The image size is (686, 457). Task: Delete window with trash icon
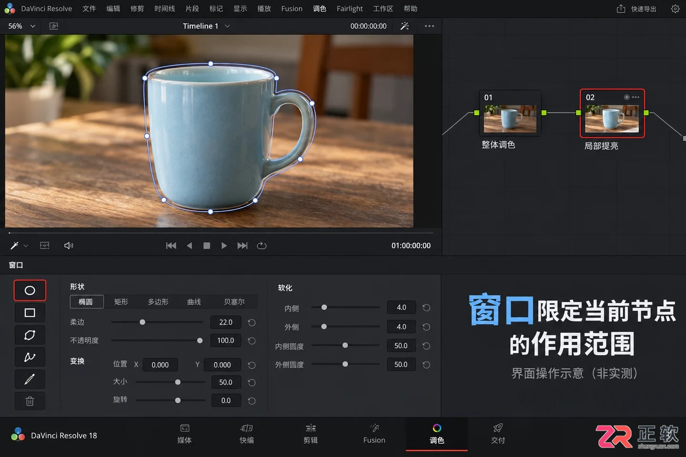[30, 401]
